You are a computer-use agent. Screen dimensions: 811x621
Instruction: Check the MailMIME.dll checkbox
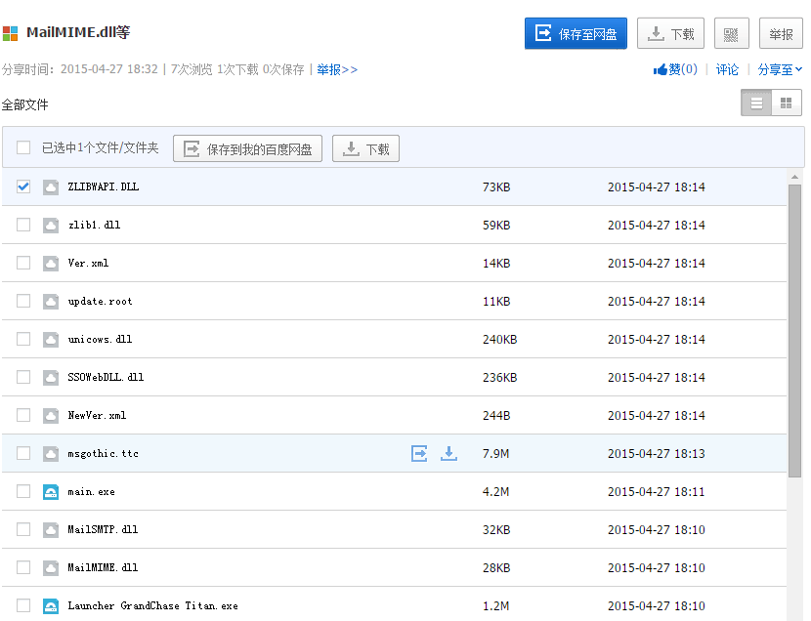click(x=23, y=567)
